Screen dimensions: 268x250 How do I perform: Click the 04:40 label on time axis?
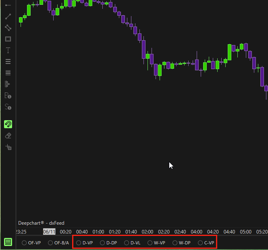[229, 232]
